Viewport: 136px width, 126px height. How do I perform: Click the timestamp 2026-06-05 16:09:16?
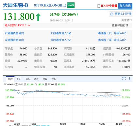[61, 21]
